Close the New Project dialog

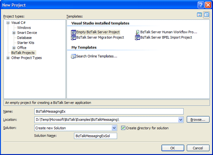pyautogui.click(x=208, y=5)
